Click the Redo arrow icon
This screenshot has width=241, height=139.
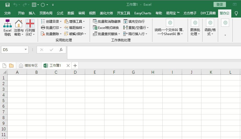point(25,5)
